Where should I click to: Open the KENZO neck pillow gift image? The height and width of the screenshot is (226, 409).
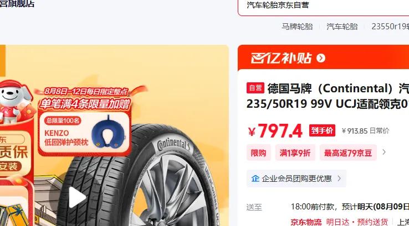click(108, 132)
